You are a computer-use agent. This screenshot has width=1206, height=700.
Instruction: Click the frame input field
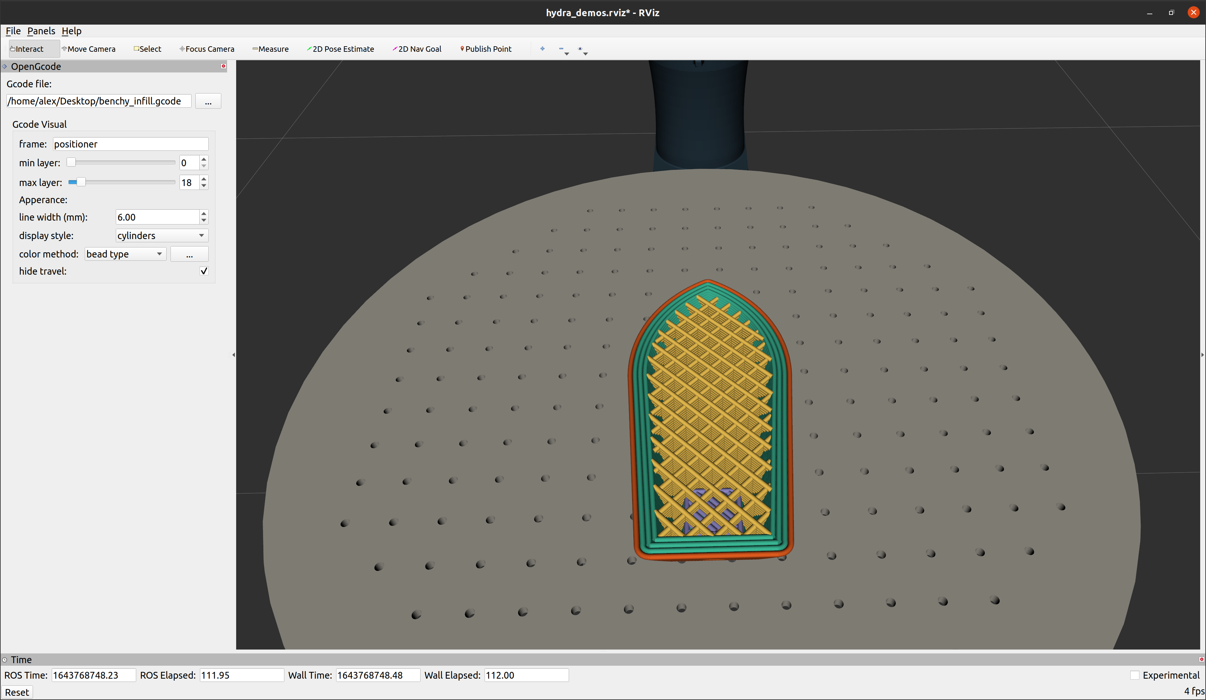(131, 144)
